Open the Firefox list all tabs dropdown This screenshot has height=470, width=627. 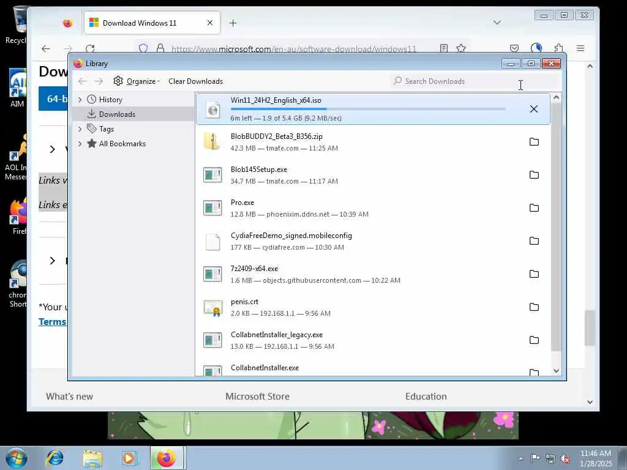click(x=497, y=23)
